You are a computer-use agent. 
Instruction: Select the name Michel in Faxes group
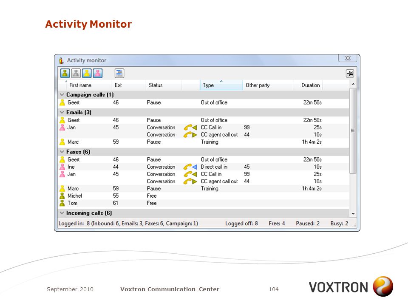[x=75, y=195]
